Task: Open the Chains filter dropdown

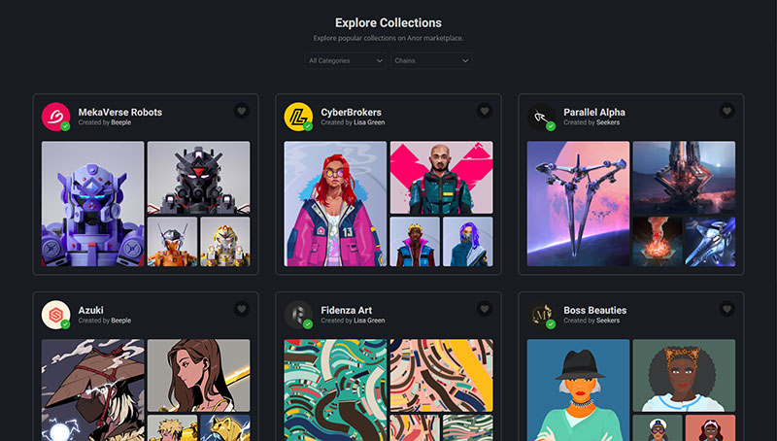Action: (431, 61)
